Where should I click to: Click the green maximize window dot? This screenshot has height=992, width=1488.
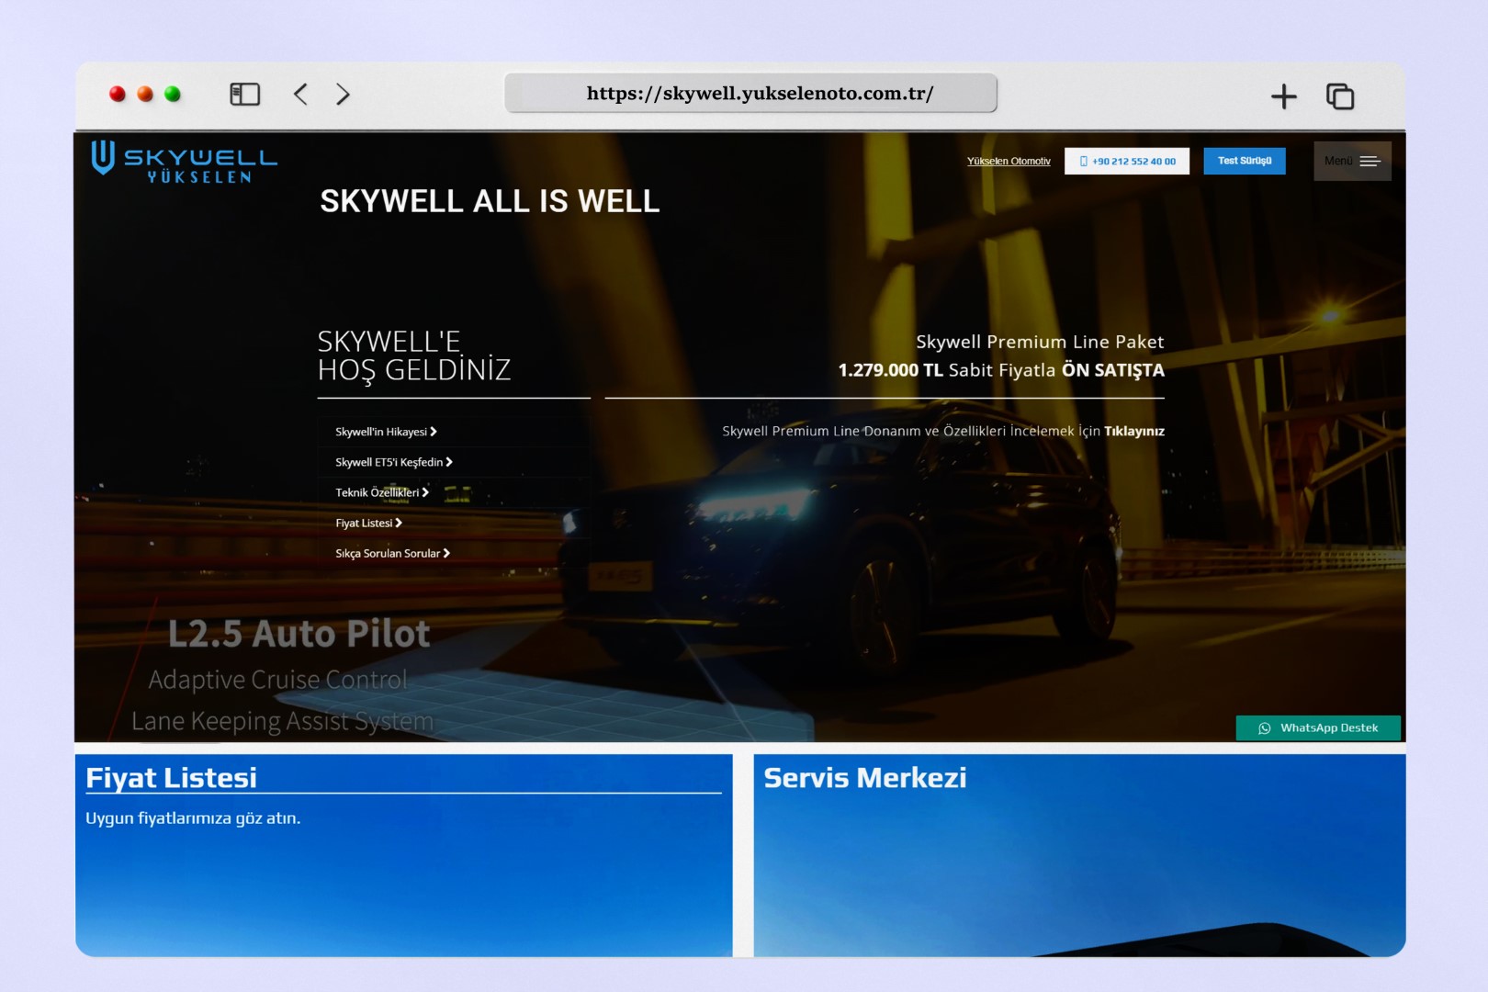[x=173, y=94]
